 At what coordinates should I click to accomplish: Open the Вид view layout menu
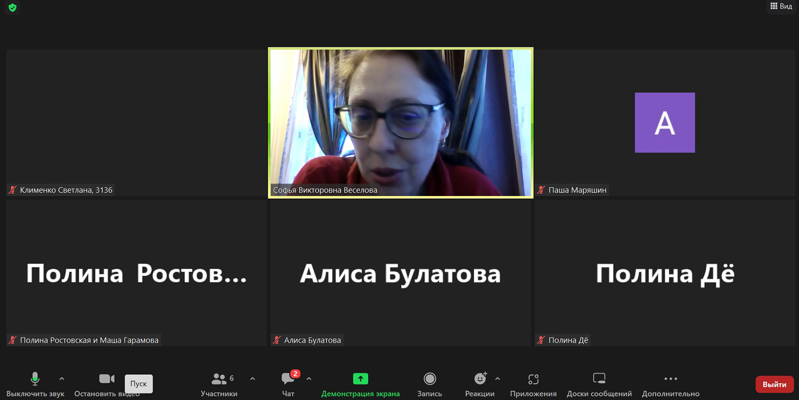point(781,6)
